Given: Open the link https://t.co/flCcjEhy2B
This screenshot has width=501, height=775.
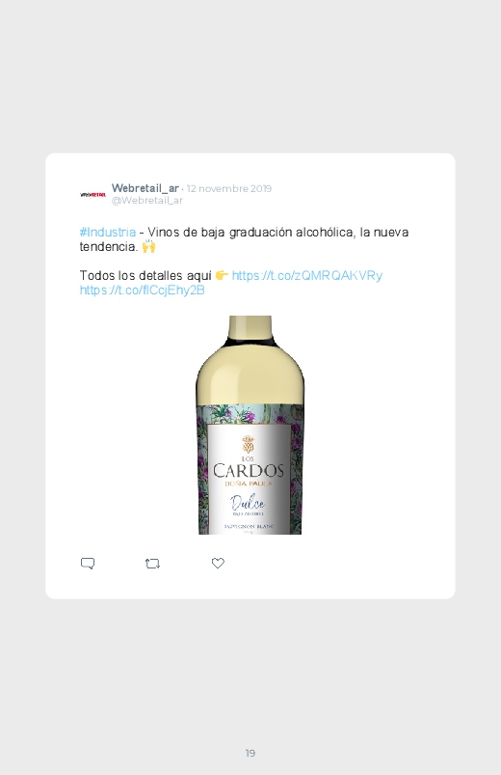Looking at the screenshot, I should pos(143,290).
